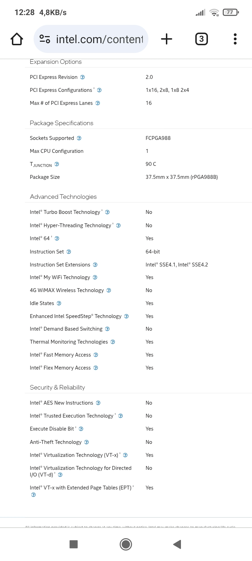This screenshot has width=252, height=561.
Task: Open the tab switcher showing 3 tabs
Action: click(x=201, y=39)
